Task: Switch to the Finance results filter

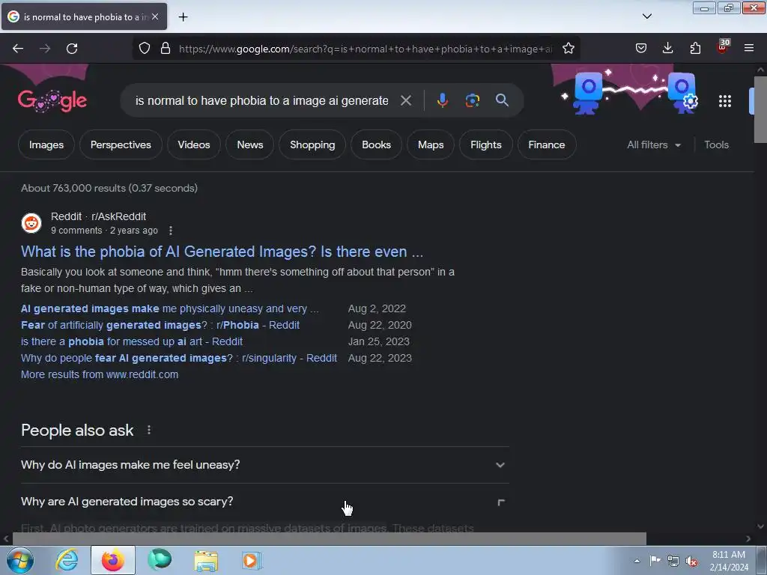Action: click(546, 144)
